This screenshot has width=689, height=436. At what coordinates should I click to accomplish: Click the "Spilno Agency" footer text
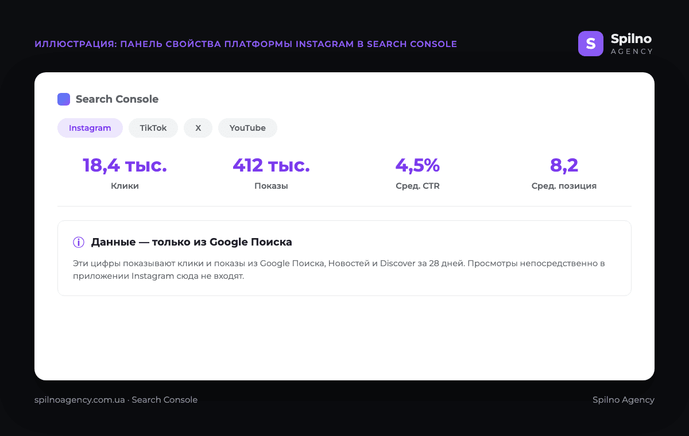(624, 400)
